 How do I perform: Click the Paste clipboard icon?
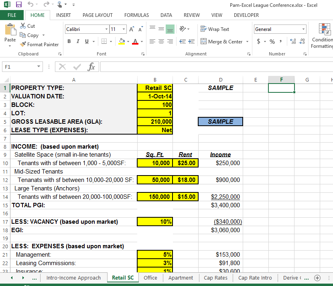(10, 30)
